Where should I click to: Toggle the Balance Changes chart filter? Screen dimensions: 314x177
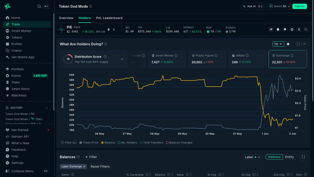pyautogui.click(x=179, y=143)
